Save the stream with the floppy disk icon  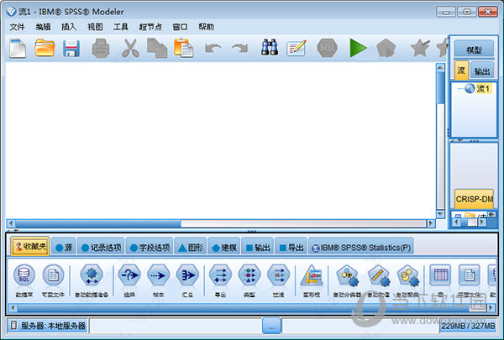click(71, 49)
